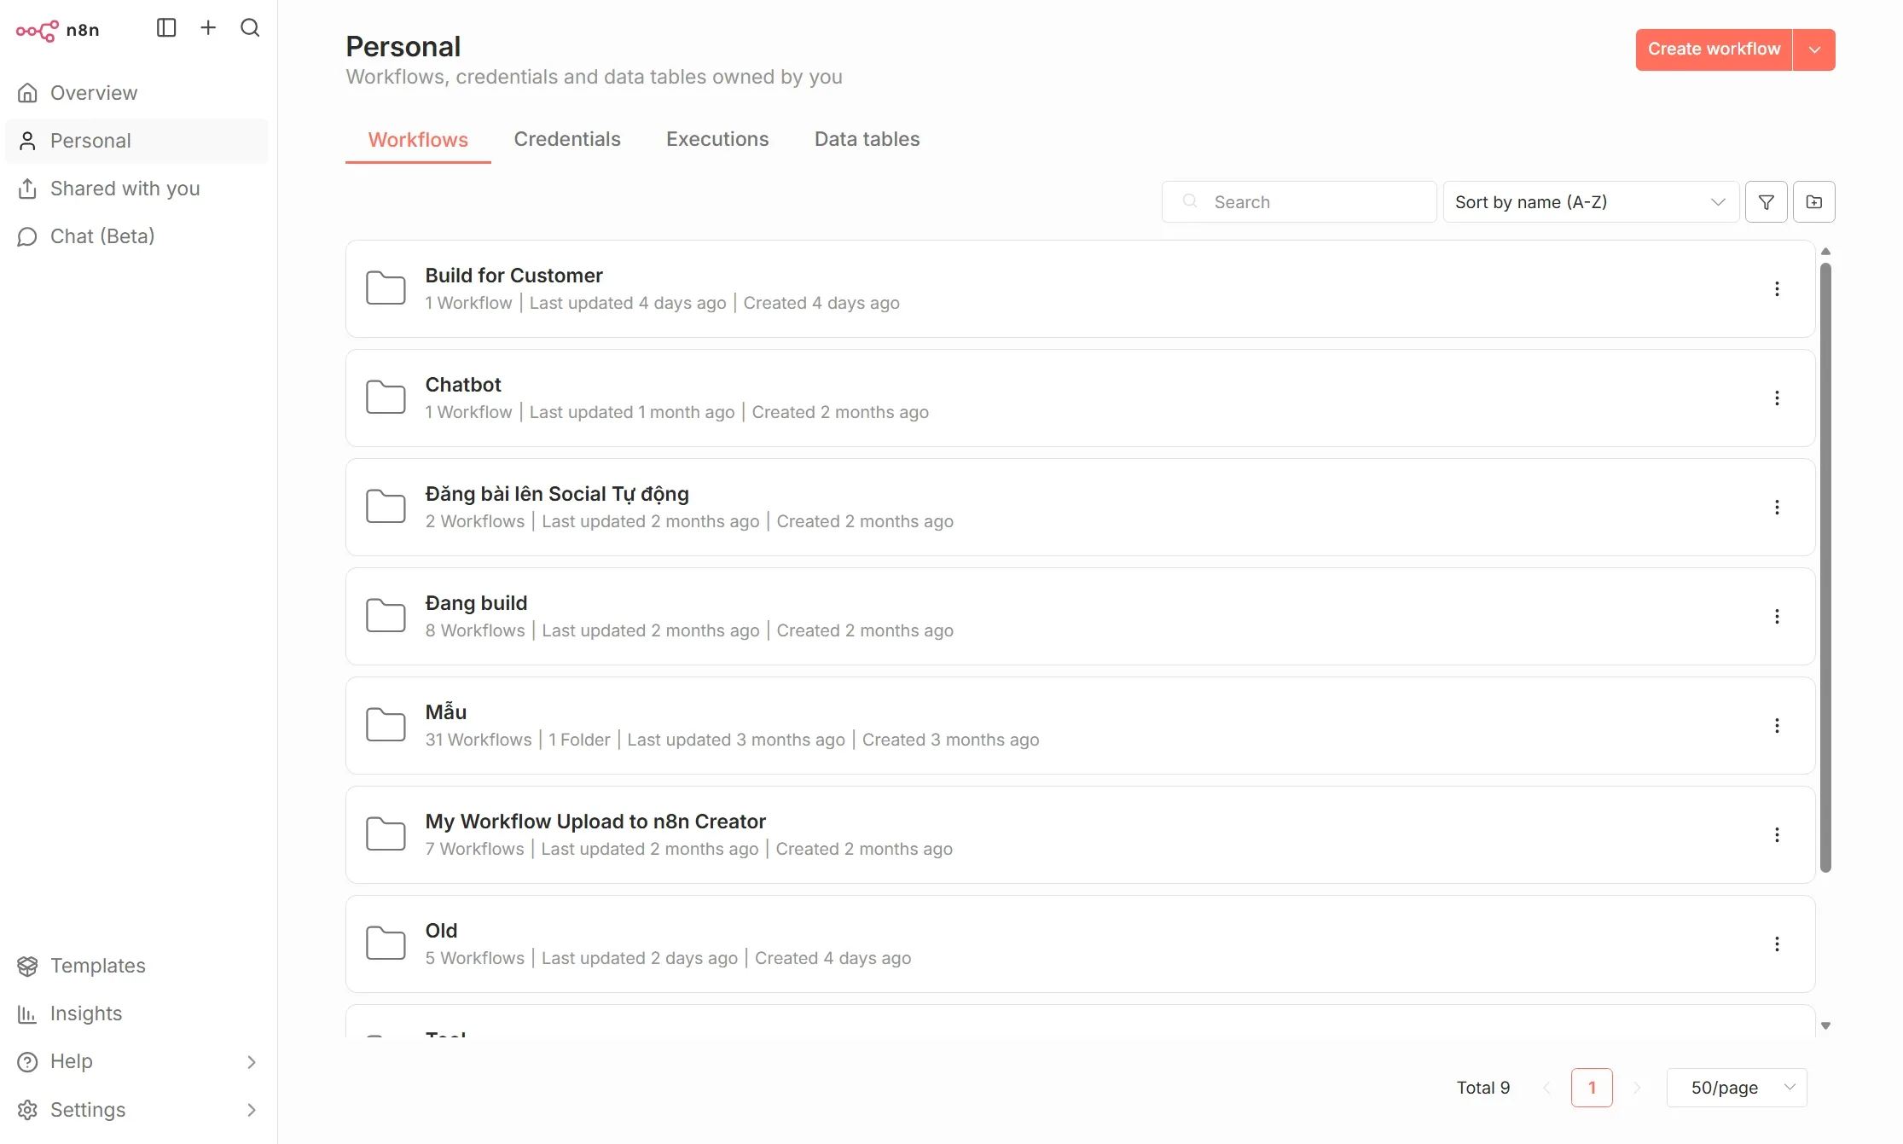The height and width of the screenshot is (1144, 1903).
Task: Click the n8n logo
Action: point(58,31)
